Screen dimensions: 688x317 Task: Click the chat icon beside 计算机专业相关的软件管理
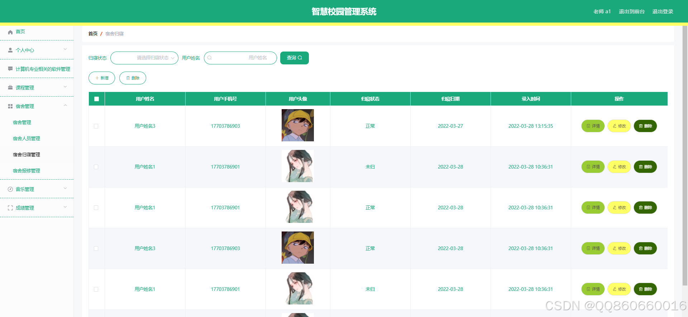pyautogui.click(x=10, y=69)
